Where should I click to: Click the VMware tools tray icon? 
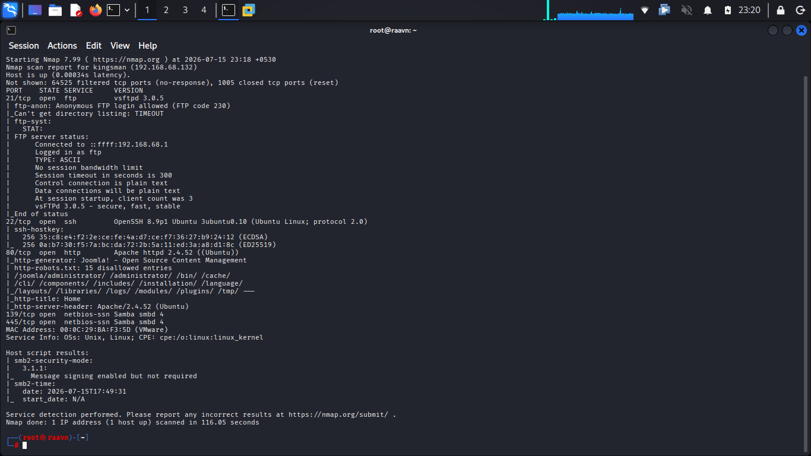[x=664, y=10]
